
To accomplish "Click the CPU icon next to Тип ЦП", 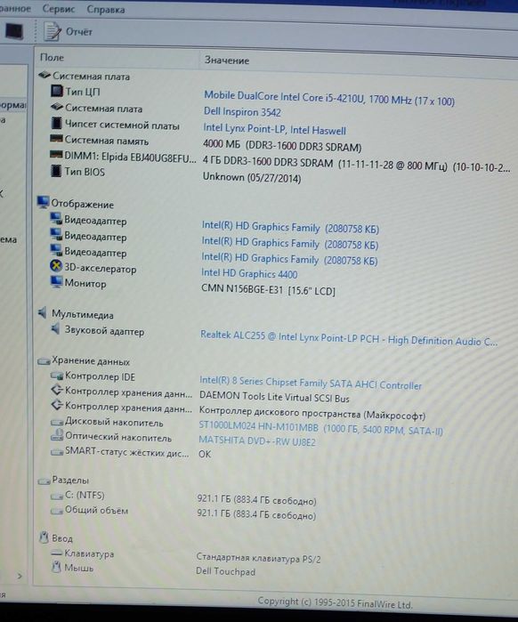I will (x=57, y=91).
